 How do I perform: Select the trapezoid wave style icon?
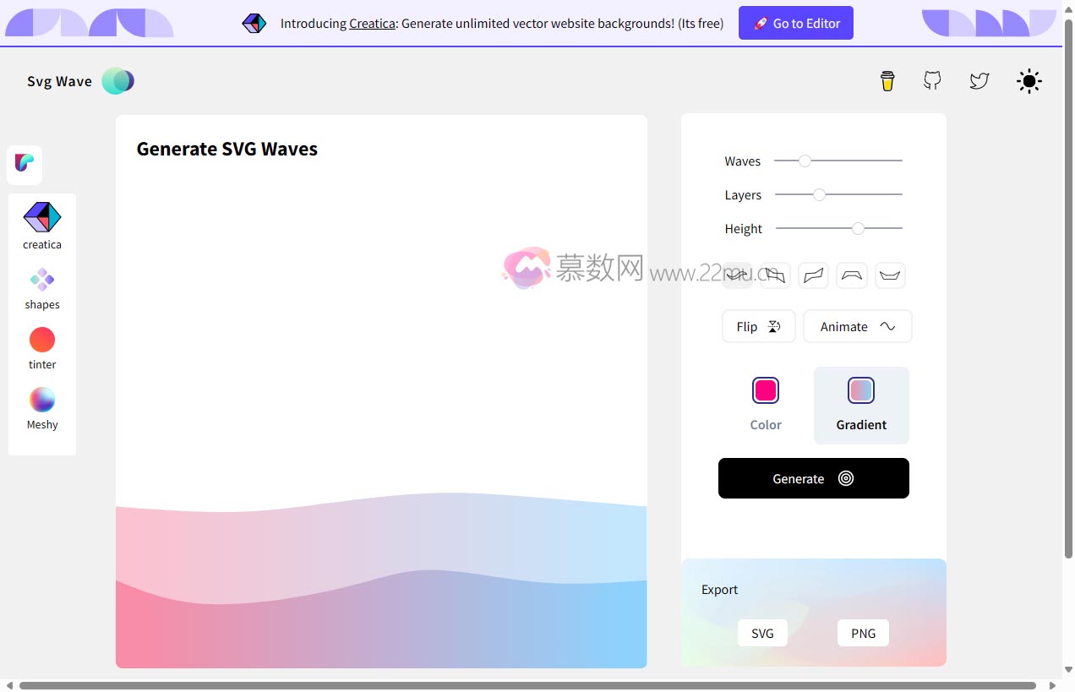(x=851, y=275)
